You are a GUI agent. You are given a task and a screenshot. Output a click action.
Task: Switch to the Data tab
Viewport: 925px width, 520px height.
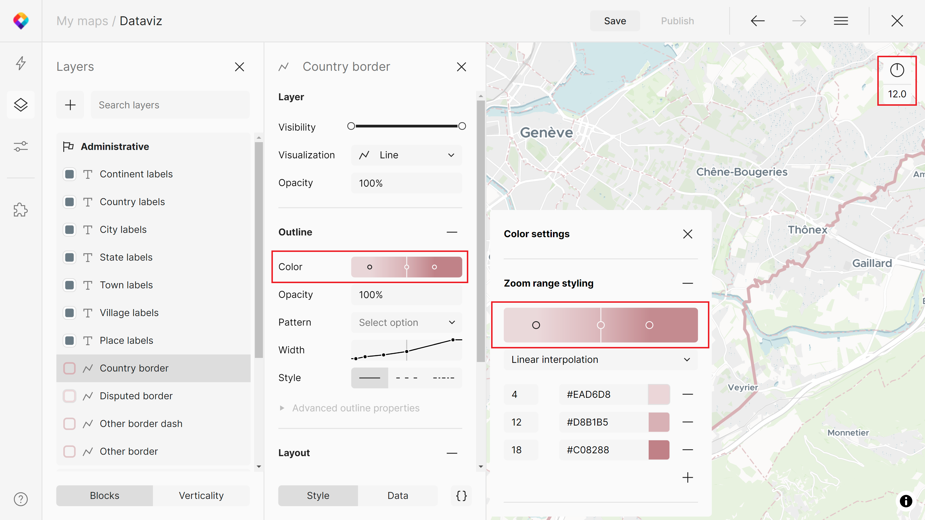pos(397,496)
